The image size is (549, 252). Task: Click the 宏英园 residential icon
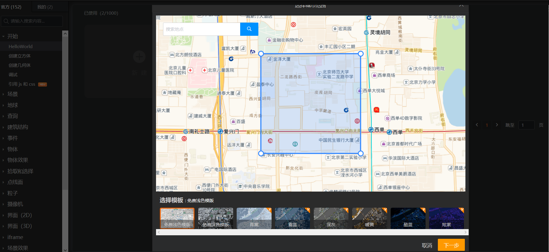tap(335, 29)
